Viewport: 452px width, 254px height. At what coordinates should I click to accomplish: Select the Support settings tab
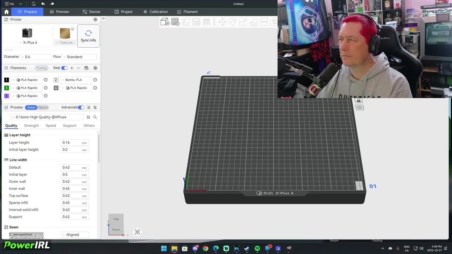[70, 126]
